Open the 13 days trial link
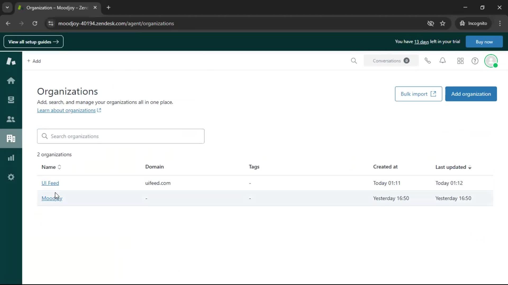Image resolution: width=508 pixels, height=285 pixels. 421,42
